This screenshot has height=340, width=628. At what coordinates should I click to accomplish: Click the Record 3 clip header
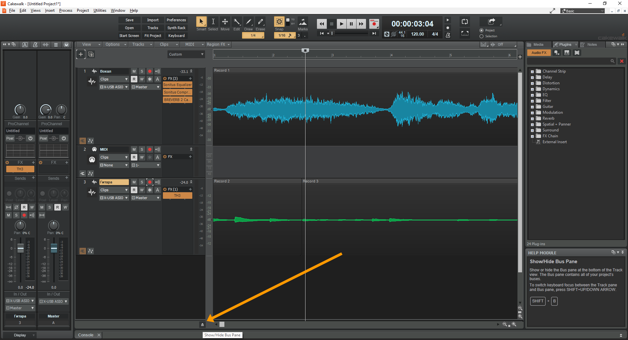point(410,181)
